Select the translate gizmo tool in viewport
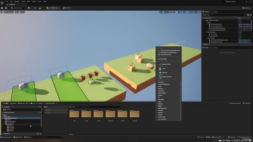The image size is (253, 142). click(x=163, y=12)
